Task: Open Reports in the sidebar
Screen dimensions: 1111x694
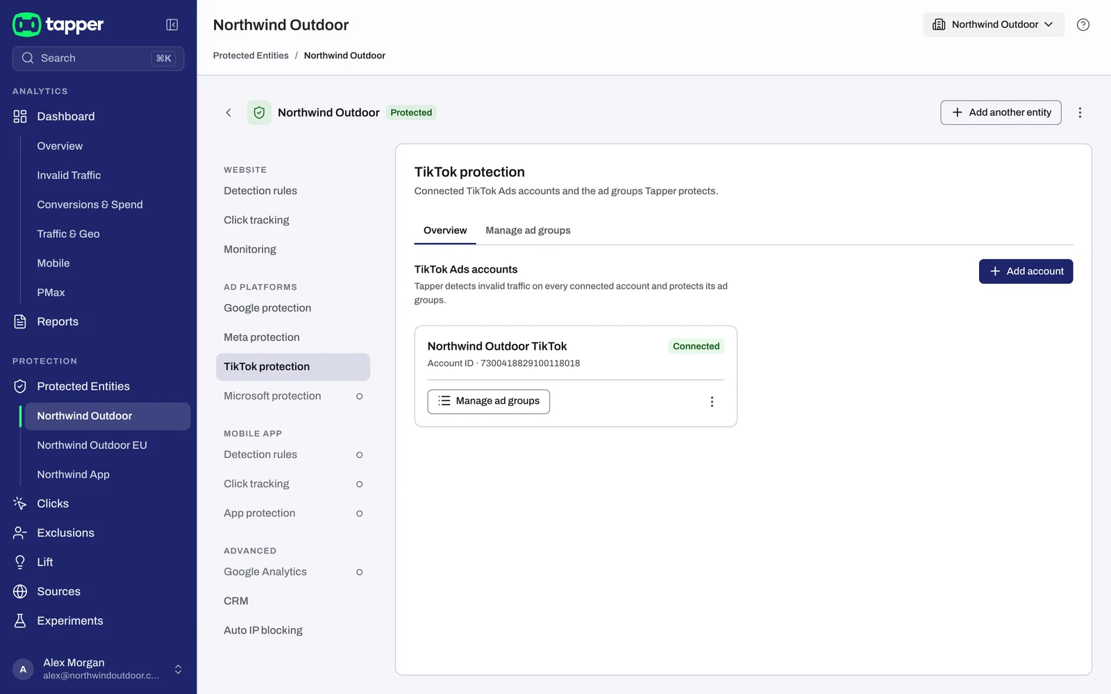Action: coord(98,322)
